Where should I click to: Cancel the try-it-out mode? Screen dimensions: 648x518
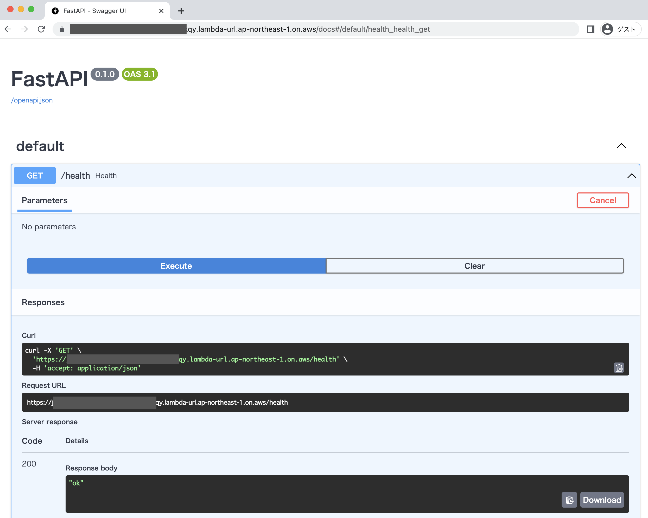tap(602, 200)
